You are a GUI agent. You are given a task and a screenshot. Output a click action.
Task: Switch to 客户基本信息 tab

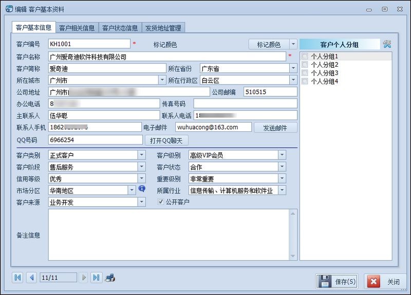[x=34, y=27]
